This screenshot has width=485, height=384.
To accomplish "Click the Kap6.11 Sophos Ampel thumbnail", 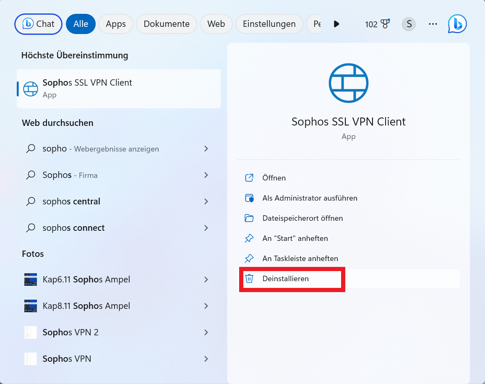I will pos(31,280).
